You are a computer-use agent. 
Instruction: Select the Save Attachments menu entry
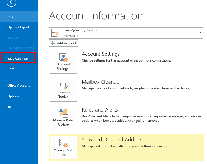[x=19, y=48]
